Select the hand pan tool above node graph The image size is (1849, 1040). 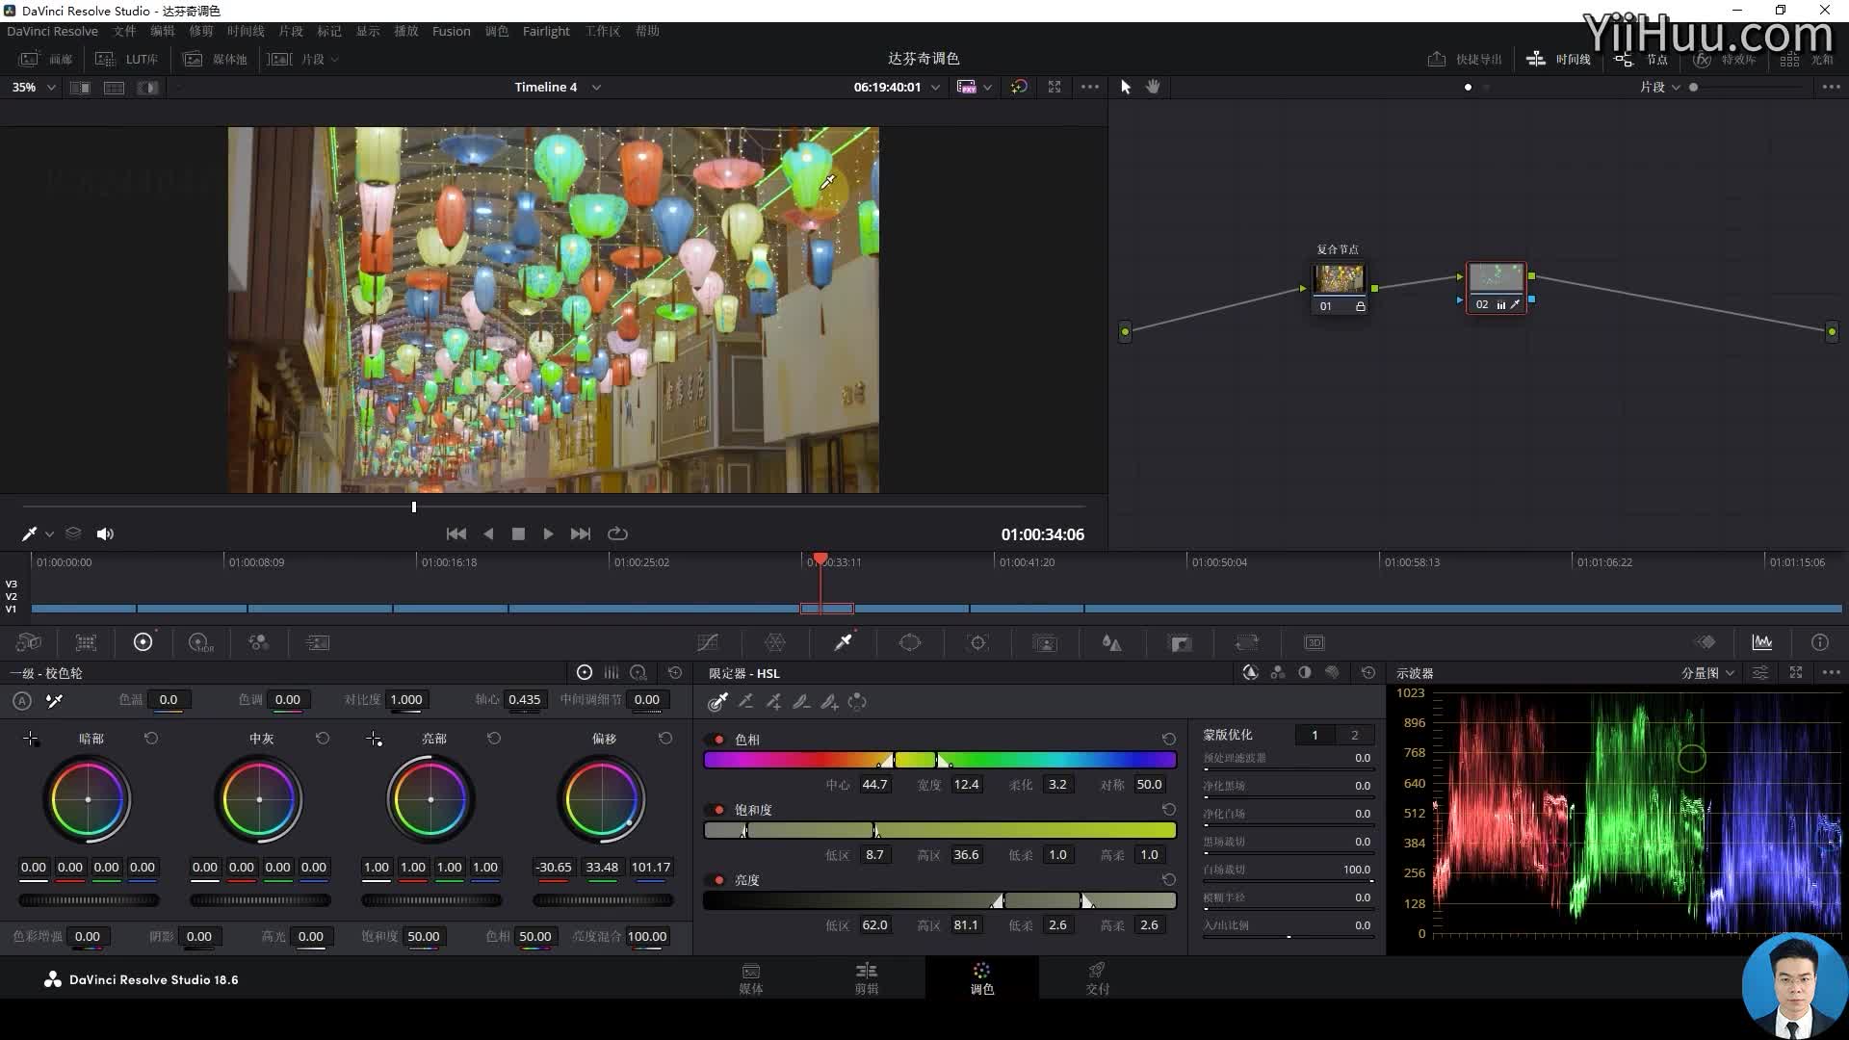point(1153,87)
